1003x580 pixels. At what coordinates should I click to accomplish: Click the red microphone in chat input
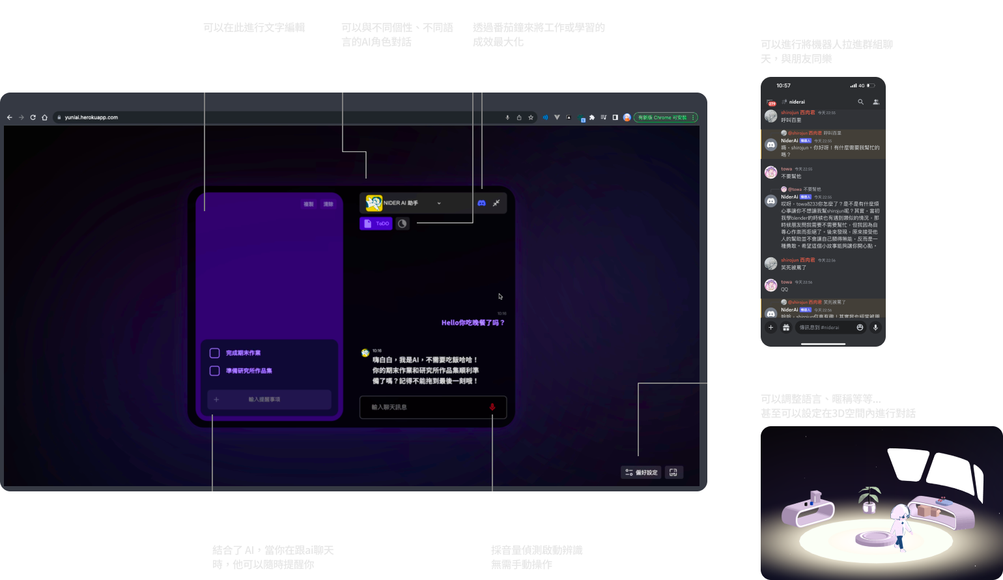[492, 407]
